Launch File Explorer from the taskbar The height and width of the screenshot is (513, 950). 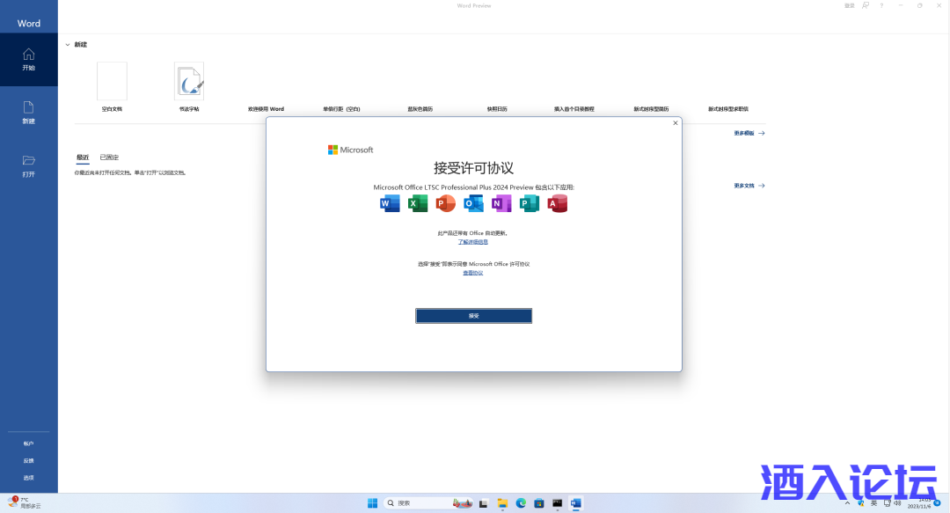pos(502,503)
